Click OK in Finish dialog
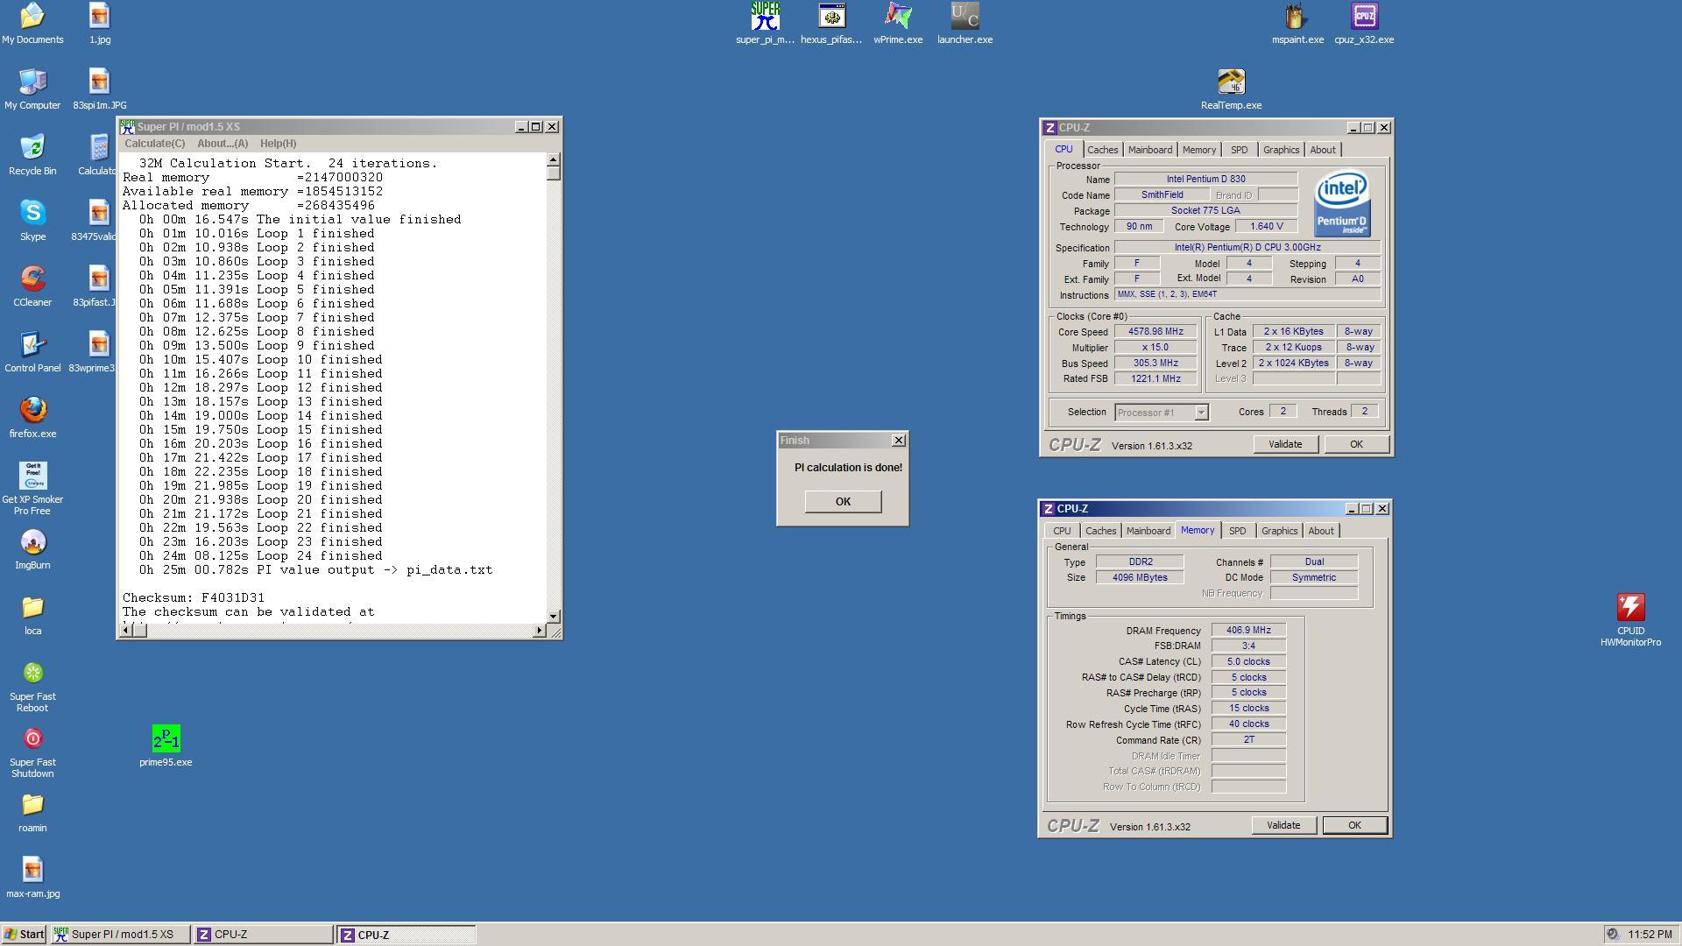This screenshot has width=1682, height=946. (843, 502)
